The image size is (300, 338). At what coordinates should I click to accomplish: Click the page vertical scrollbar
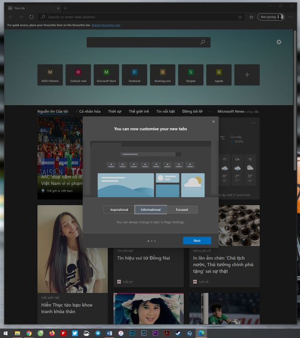click(x=295, y=100)
